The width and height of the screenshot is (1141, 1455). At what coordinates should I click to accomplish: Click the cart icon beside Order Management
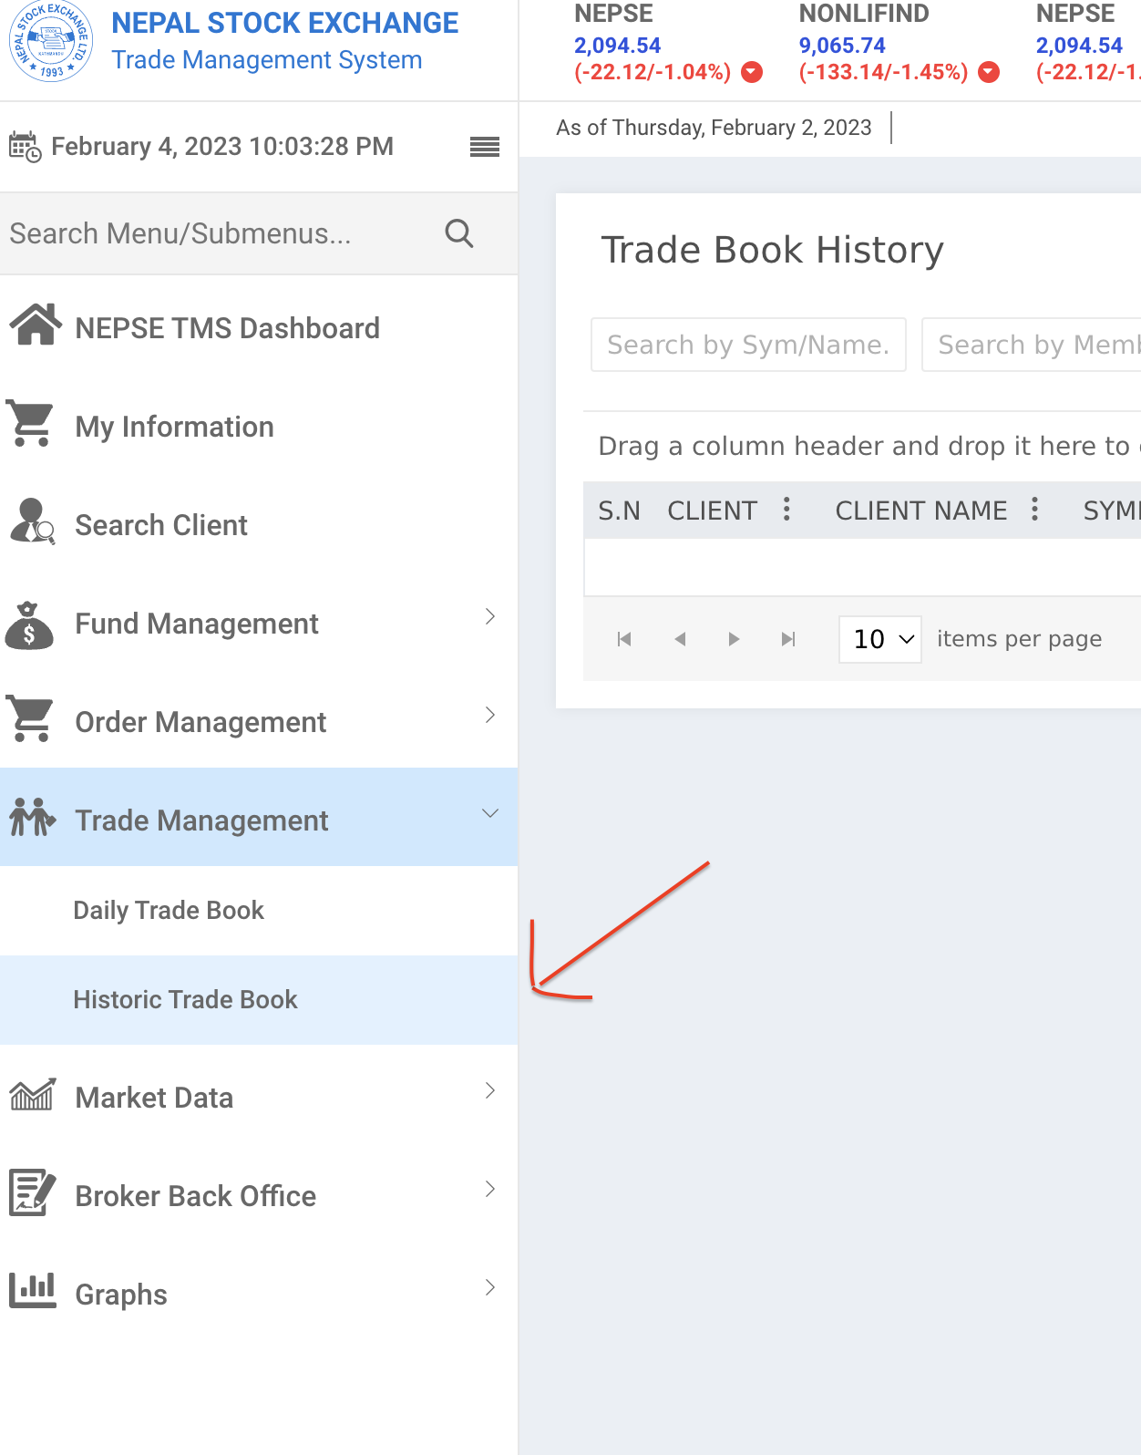31,719
